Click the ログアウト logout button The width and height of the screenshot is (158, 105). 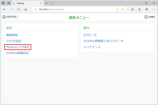tap(10, 17)
